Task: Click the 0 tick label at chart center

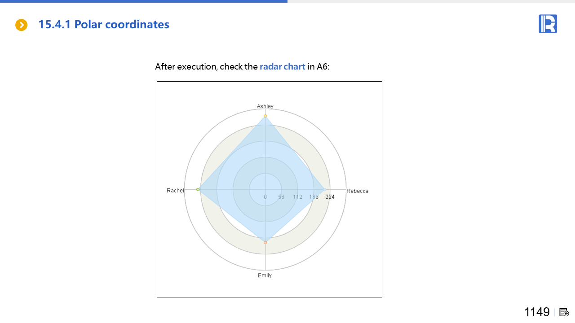Action: (265, 197)
